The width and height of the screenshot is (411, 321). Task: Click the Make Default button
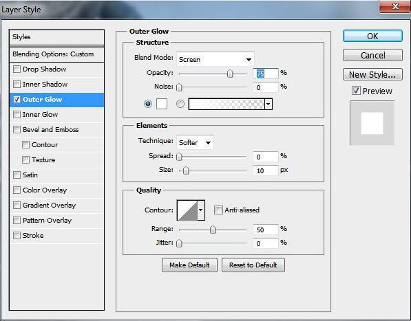point(189,265)
